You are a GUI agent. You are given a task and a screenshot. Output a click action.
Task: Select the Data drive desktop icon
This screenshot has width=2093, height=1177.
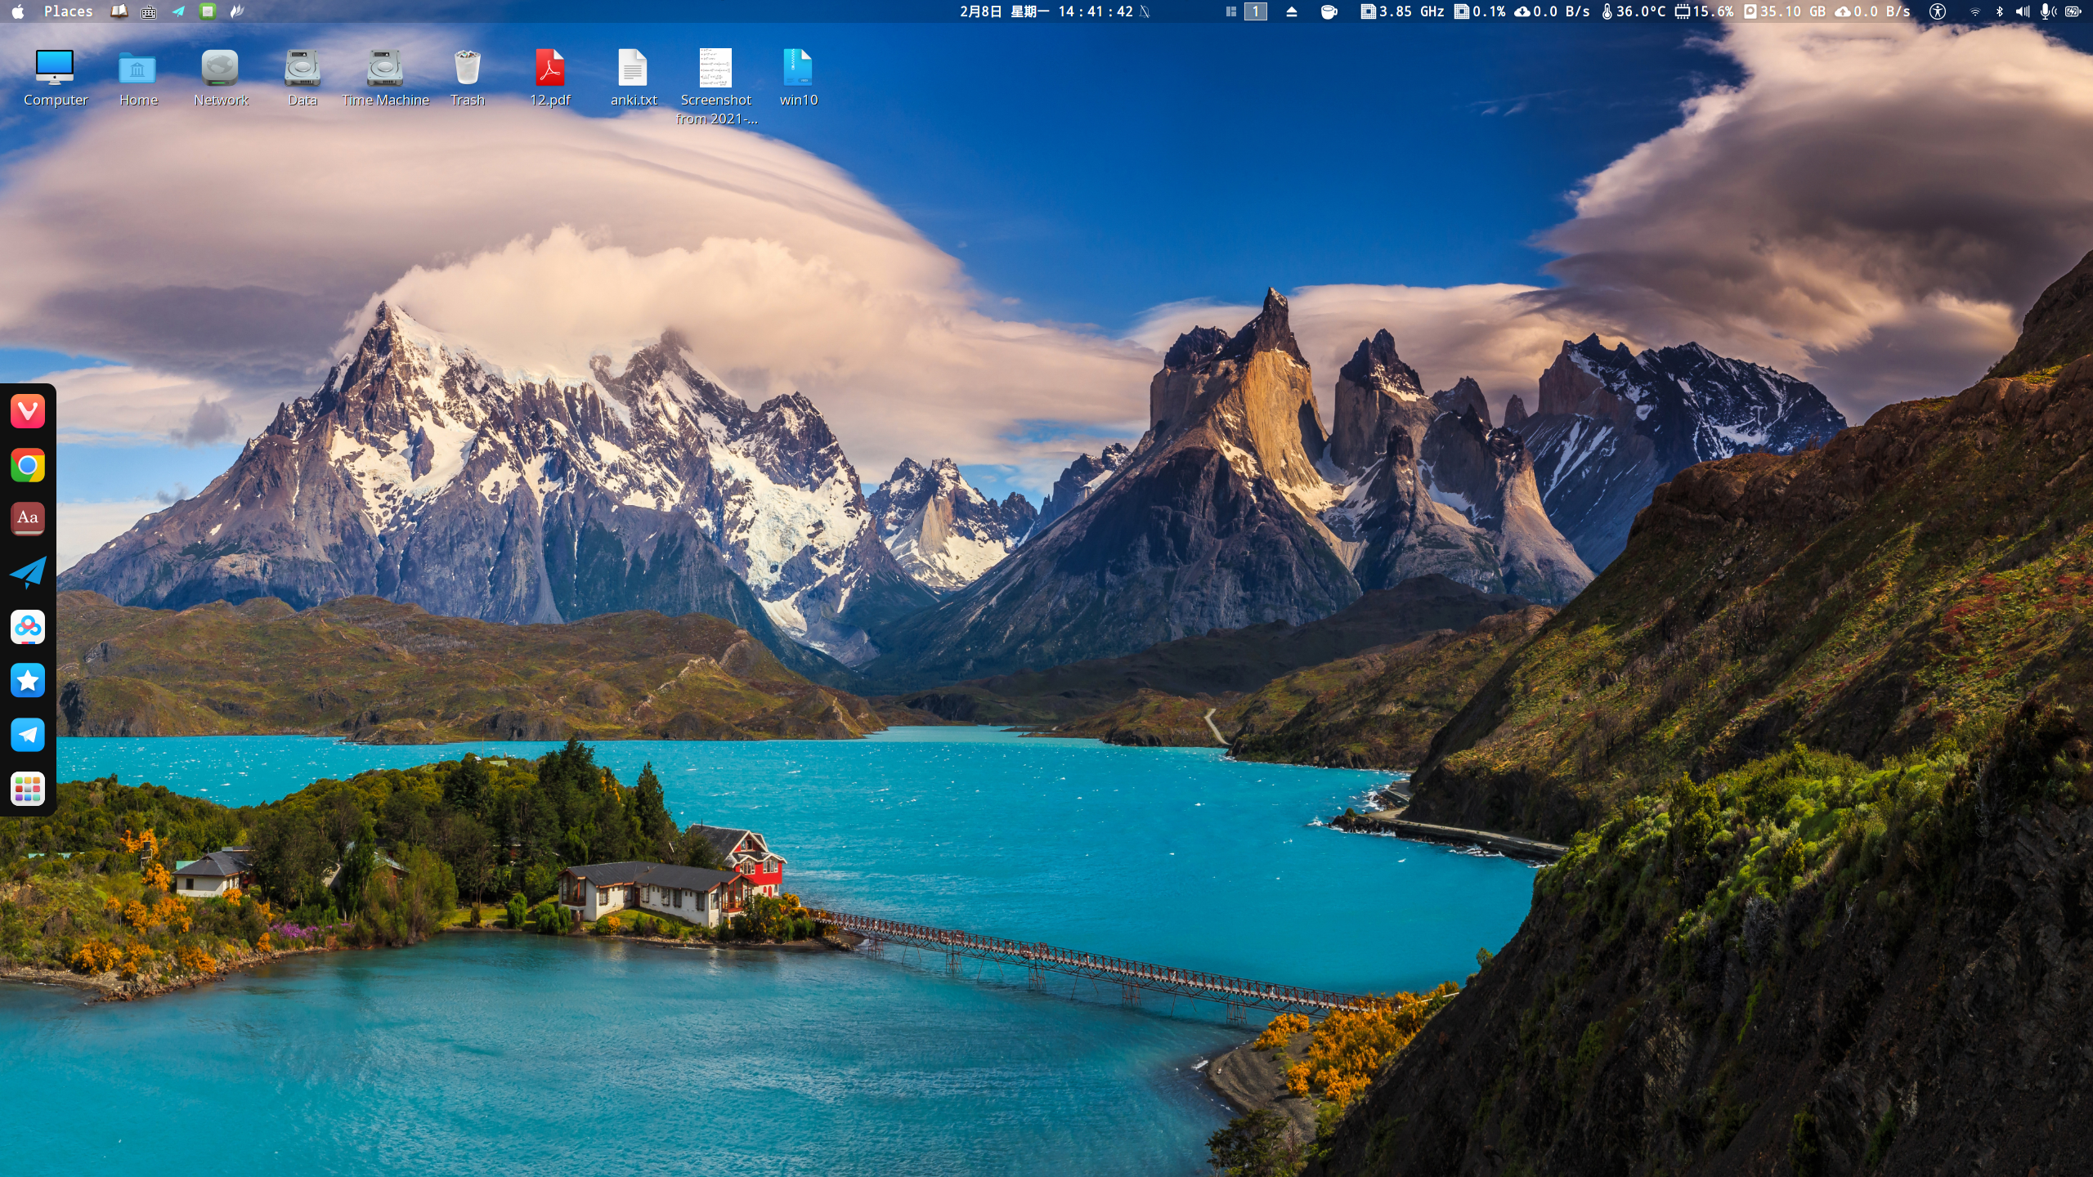303,78
